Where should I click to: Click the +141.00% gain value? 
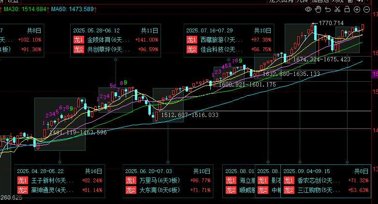click(x=146, y=40)
